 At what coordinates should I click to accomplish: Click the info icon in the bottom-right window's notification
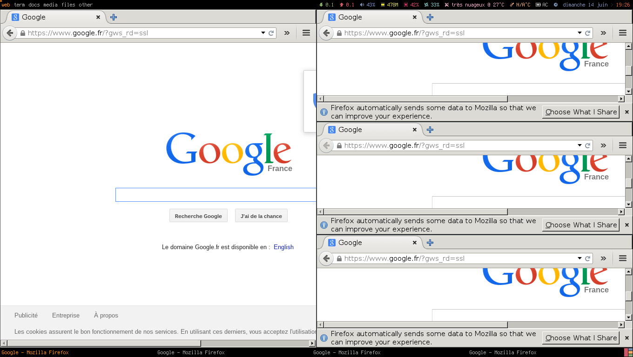(x=324, y=338)
